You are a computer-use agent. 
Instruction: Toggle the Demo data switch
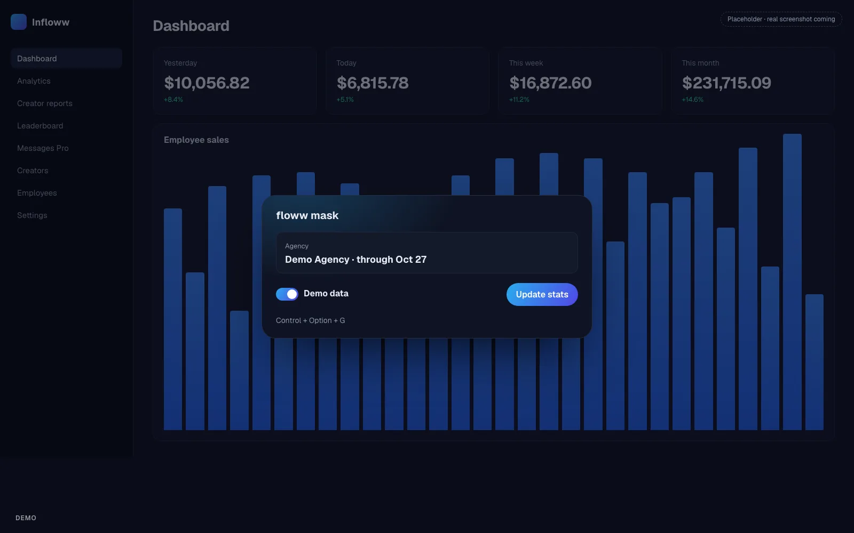(x=287, y=294)
